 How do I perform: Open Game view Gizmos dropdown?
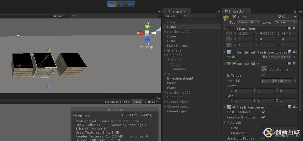point(151,102)
